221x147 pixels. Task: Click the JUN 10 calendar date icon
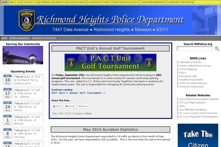7,80
